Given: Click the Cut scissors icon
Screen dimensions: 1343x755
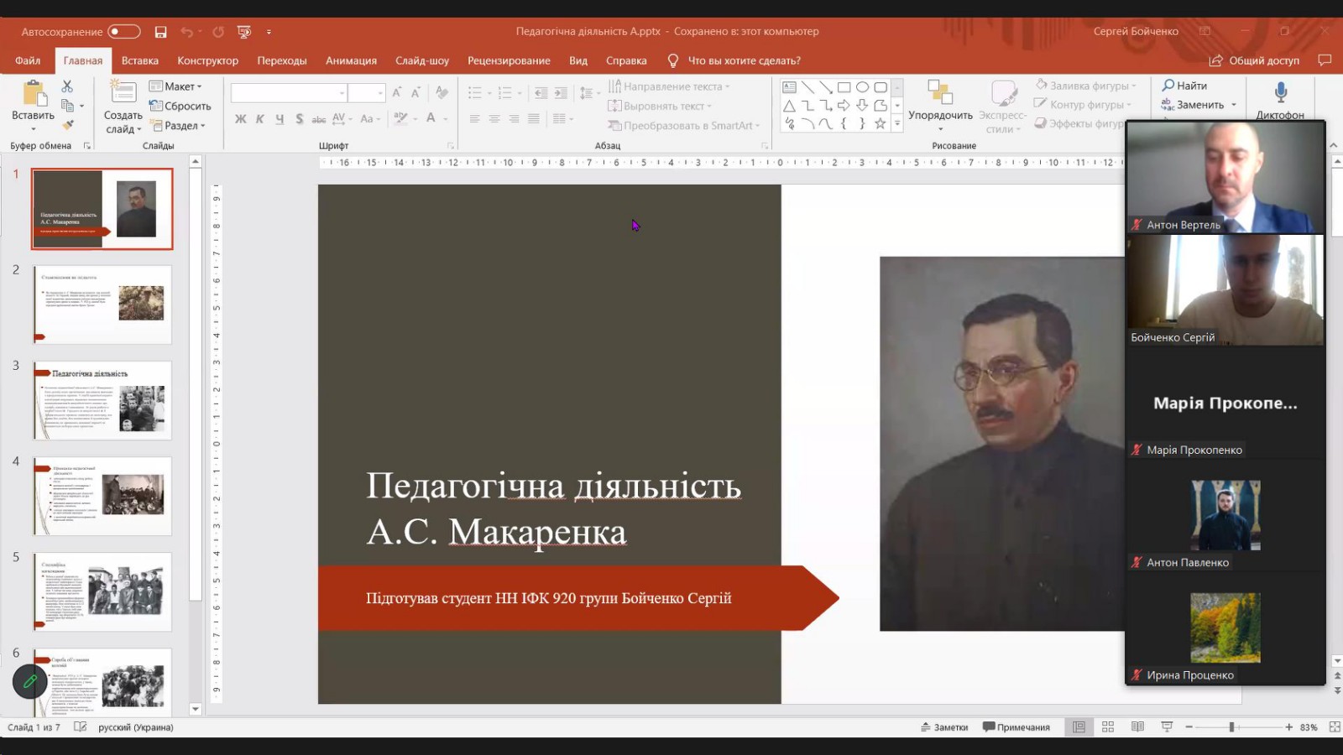Looking at the screenshot, I should pos(67,86).
